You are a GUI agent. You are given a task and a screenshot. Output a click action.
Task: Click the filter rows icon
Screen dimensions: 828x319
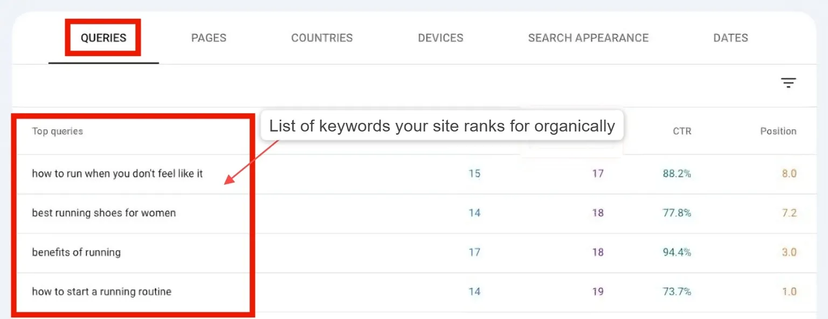coord(788,83)
